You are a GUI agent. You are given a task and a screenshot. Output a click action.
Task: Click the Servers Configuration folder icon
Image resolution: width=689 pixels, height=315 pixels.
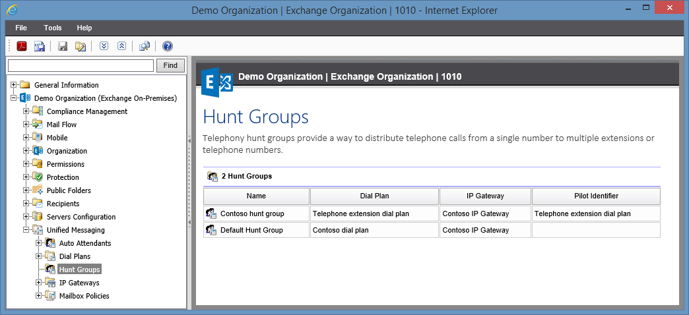(x=38, y=216)
